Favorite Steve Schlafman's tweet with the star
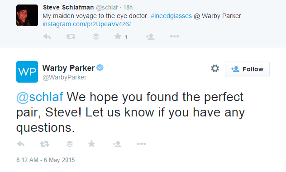286x172 pixels. pos(118,36)
